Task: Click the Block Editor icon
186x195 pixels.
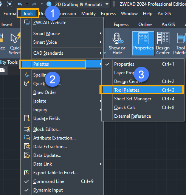Action: (27, 129)
